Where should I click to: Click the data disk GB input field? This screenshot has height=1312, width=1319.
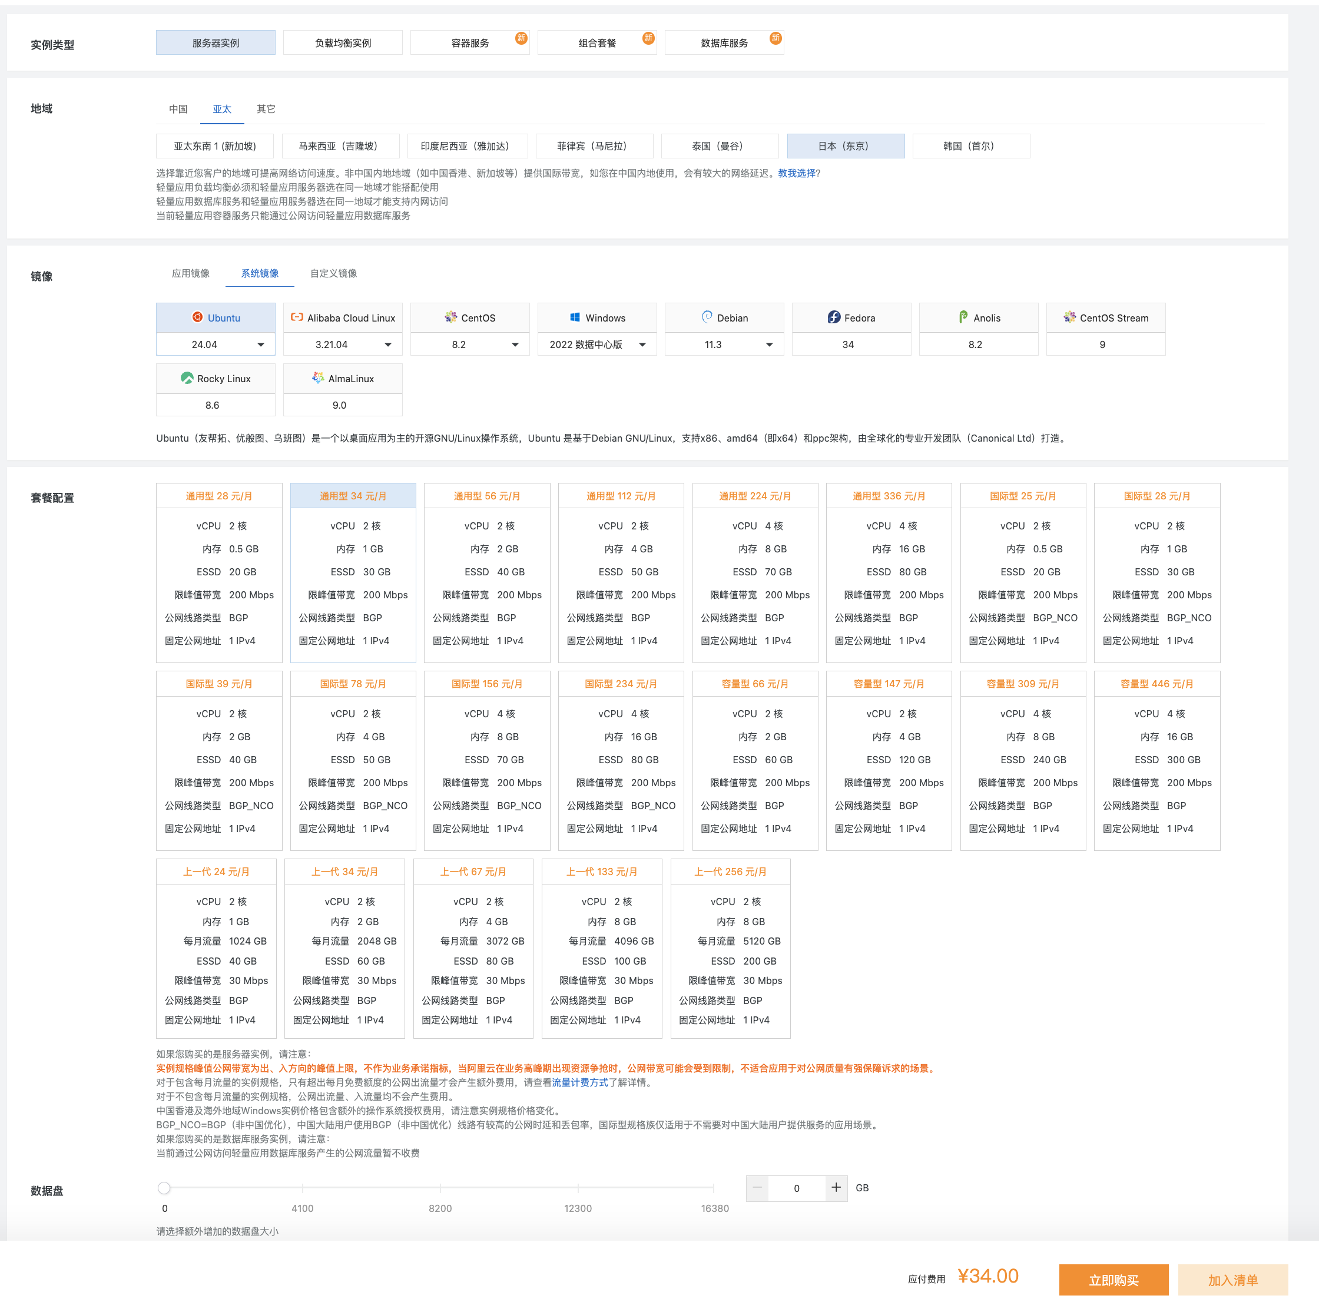(x=796, y=1188)
